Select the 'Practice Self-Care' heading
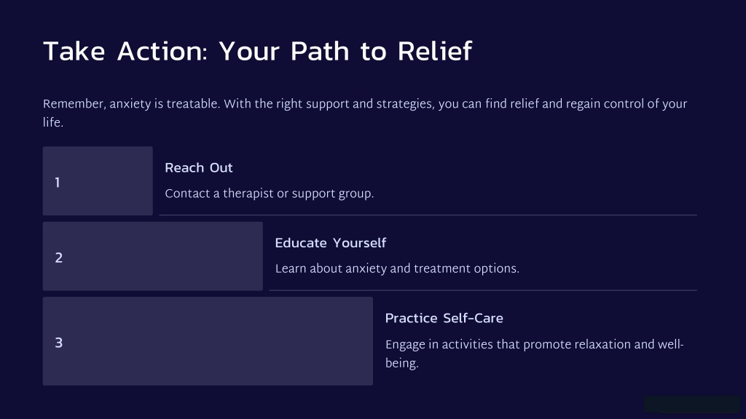This screenshot has width=746, height=419. pos(444,319)
